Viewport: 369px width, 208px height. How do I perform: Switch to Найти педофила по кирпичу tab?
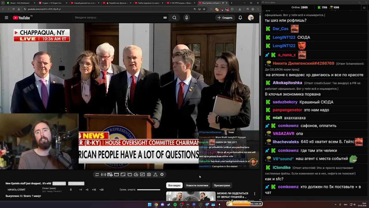tap(148, 3)
